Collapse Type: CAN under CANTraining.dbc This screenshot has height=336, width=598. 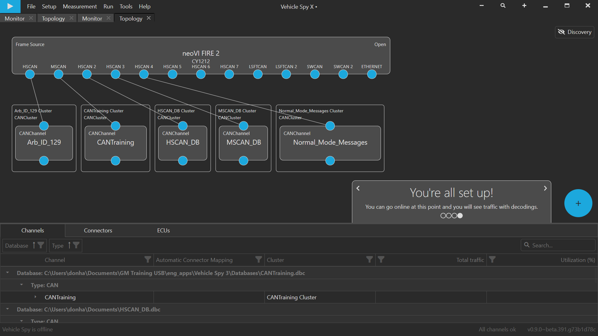pos(21,285)
